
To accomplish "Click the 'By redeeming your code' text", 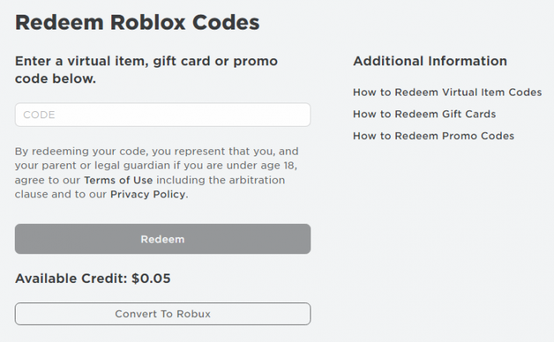I will [x=84, y=151].
